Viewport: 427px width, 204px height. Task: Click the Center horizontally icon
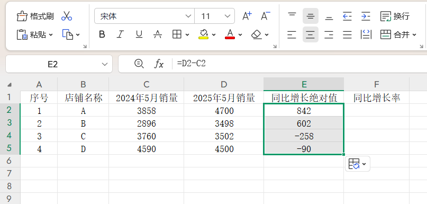[x=311, y=34]
